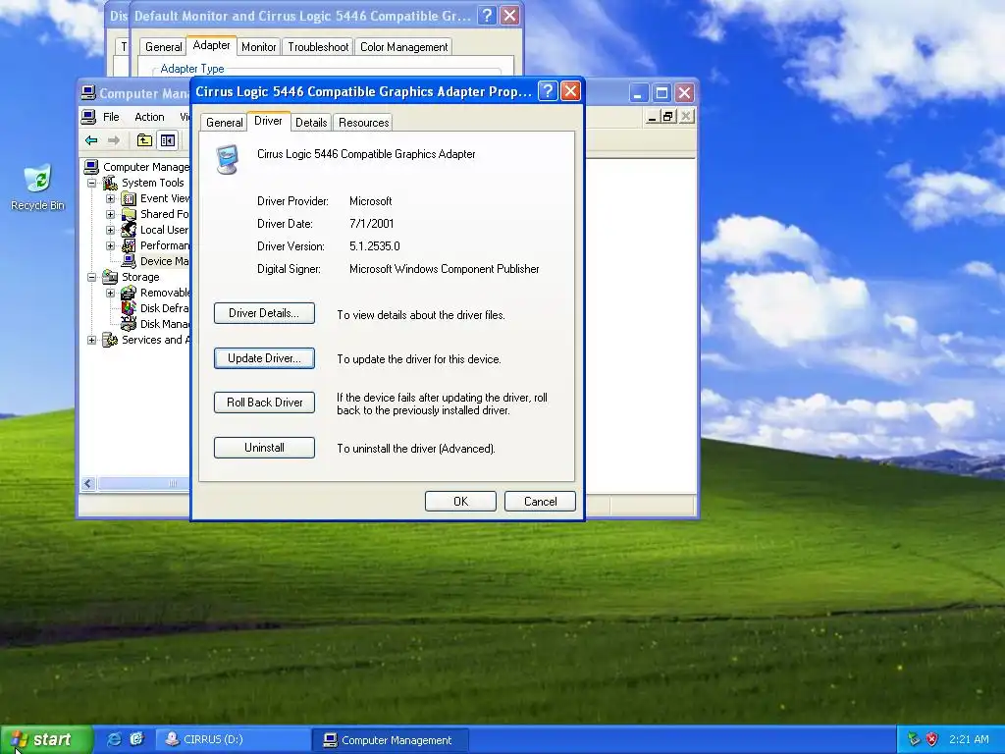The image size is (1005, 754).
Task: Open Color Management tab in background dialog
Action: click(403, 47)
